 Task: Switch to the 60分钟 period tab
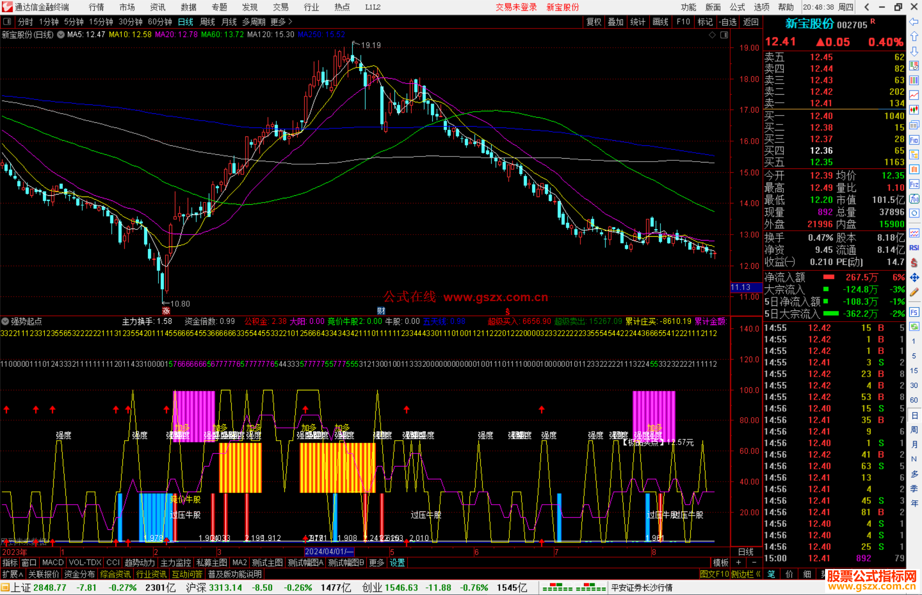(160, 22)
